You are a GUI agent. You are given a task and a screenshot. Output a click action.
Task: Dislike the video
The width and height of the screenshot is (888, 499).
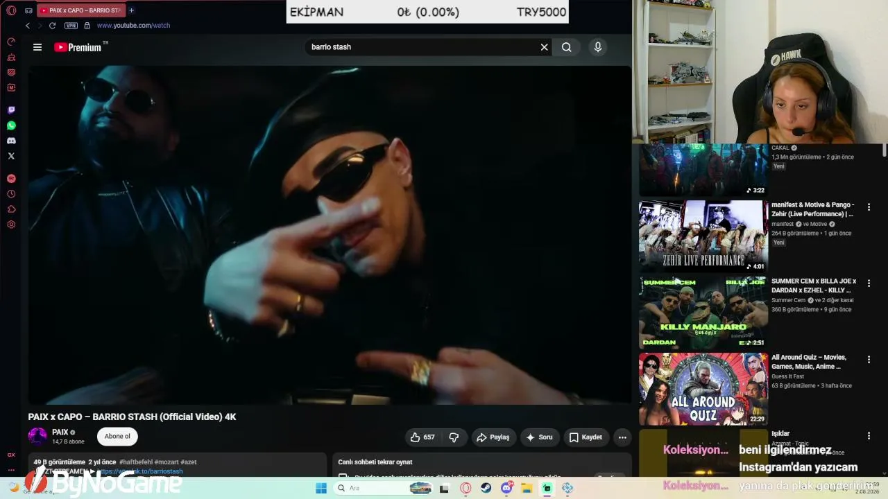[454, 437]
